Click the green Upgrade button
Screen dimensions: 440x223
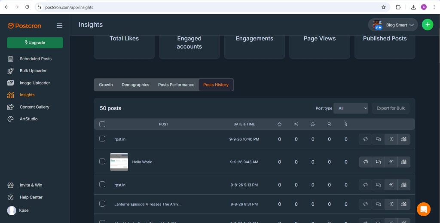tap(35, 43)
